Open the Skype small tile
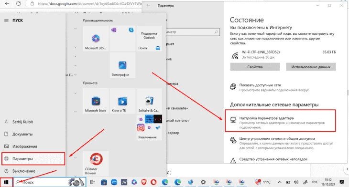The height and width of the screenshot is (187, 349). coord(131,30)
